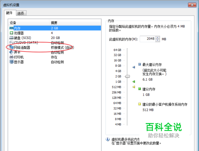Decrease memory with the spinner down arrow

coord(158,41)
